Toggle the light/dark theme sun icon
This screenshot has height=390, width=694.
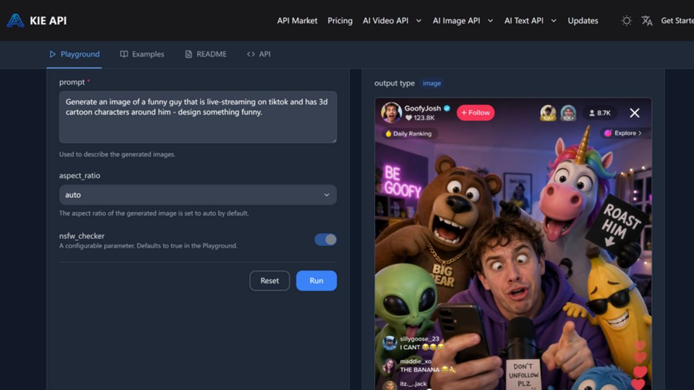click(626, 20)
